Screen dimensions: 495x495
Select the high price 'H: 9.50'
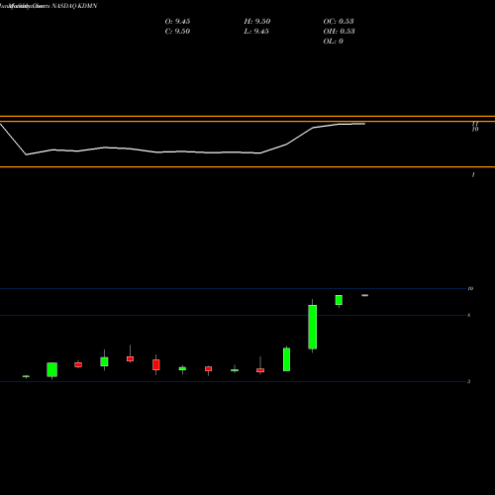click(x=257, y=22)
